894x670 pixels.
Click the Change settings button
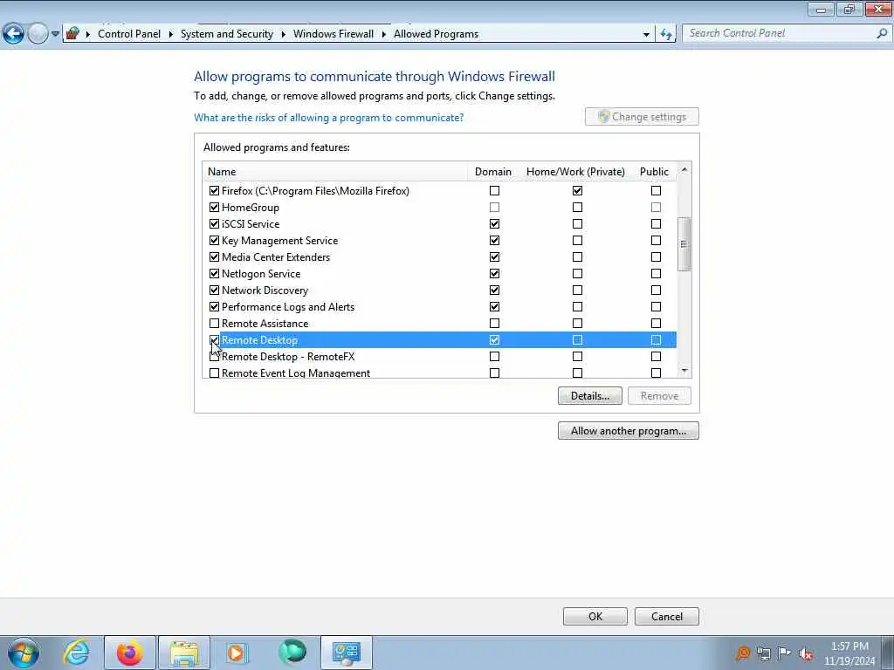point(642,117)
